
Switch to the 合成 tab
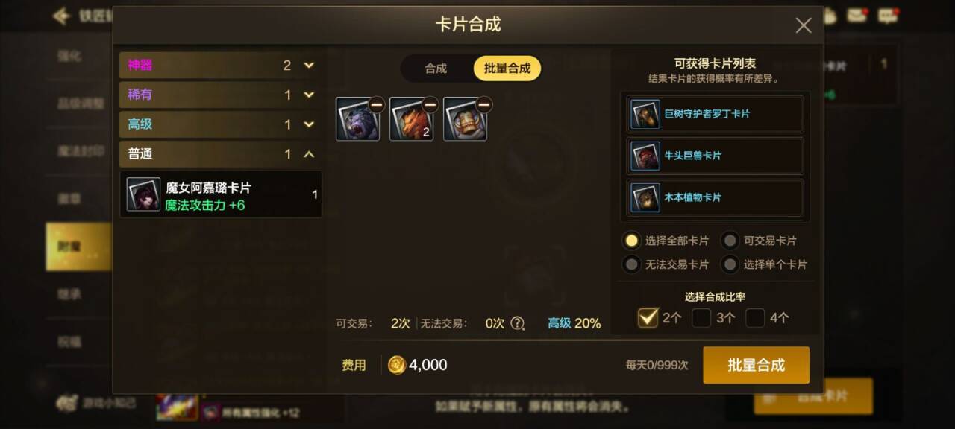coord(436,69)
